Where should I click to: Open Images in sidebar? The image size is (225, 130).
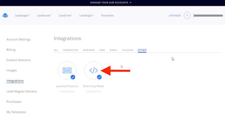click(x=12, y=70)
